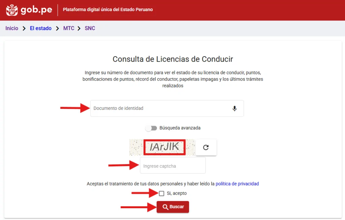
Task: Click the chevron arrow after Inicio
Action: pyautogui.click(x=24, y=28)
